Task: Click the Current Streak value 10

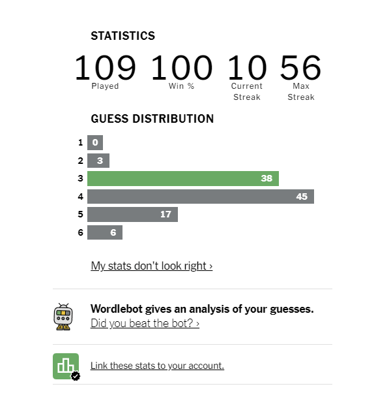Action: (x=247, y=67)
